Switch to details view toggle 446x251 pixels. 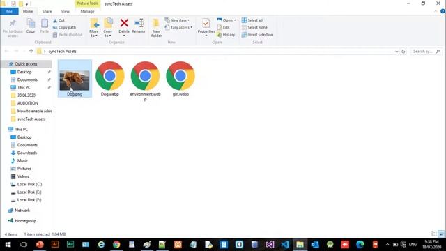point(433,234)
